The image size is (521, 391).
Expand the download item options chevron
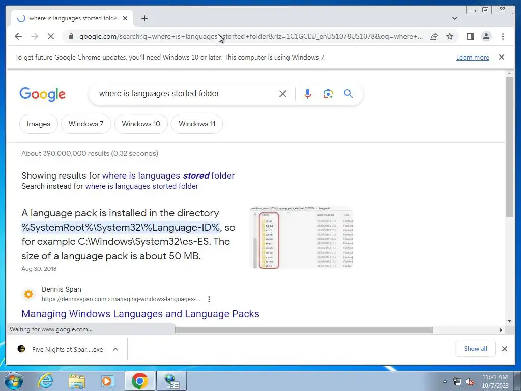[115, 349]
